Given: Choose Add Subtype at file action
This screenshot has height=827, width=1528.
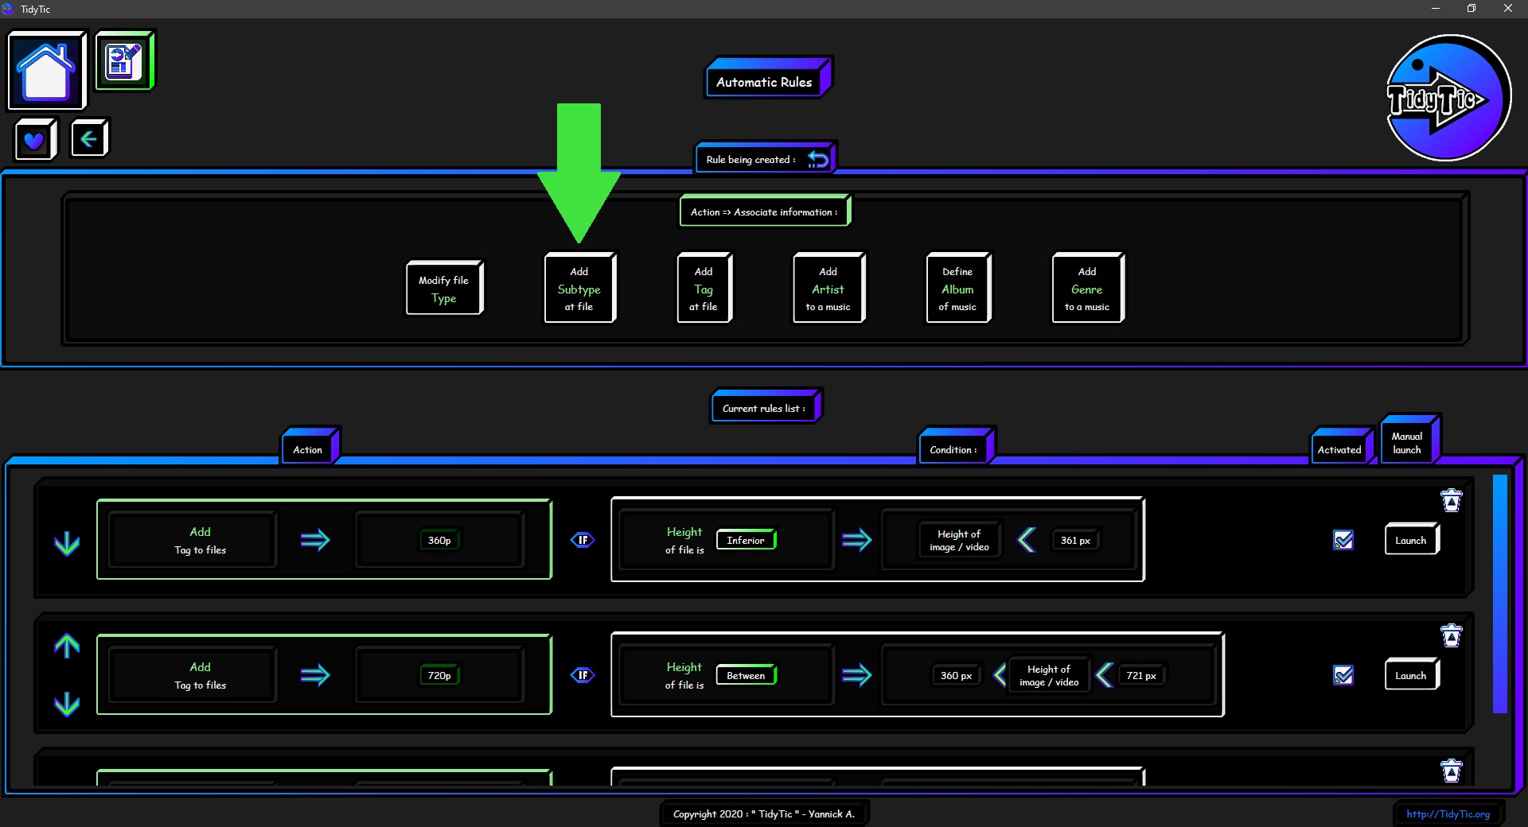Looking at the screenshot, I should (580, 288).
